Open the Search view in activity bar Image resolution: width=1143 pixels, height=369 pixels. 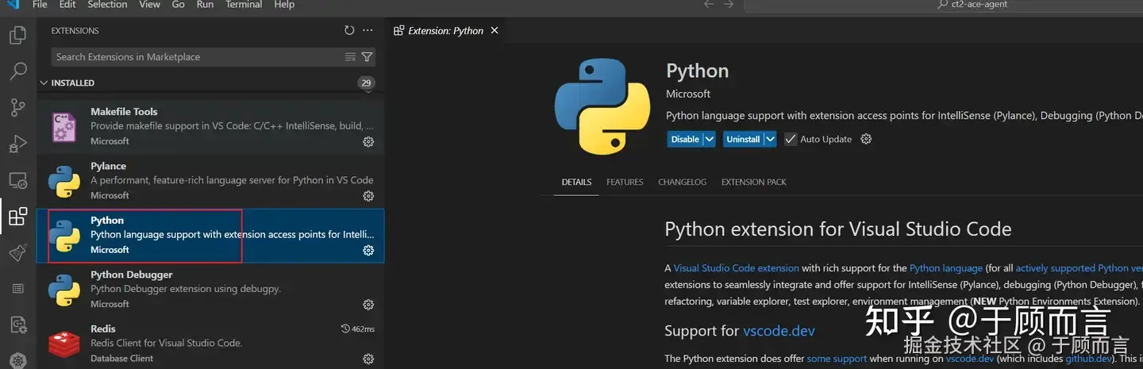click(x=17, y=71)
